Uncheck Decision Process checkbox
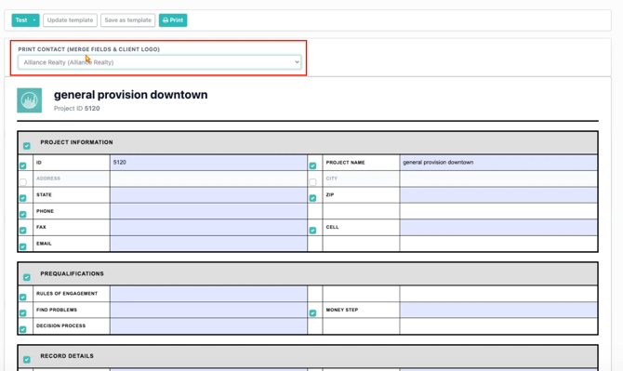This screenshot has height=371, width=623. tap(23, 329)
